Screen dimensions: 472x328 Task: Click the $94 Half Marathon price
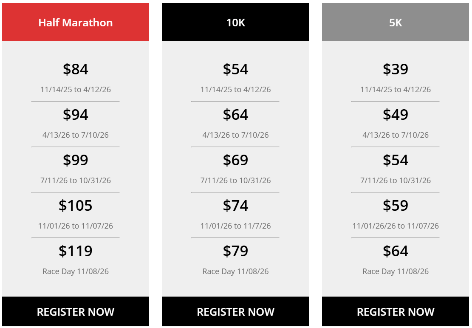pyautogui.click(x=76, y=115)
